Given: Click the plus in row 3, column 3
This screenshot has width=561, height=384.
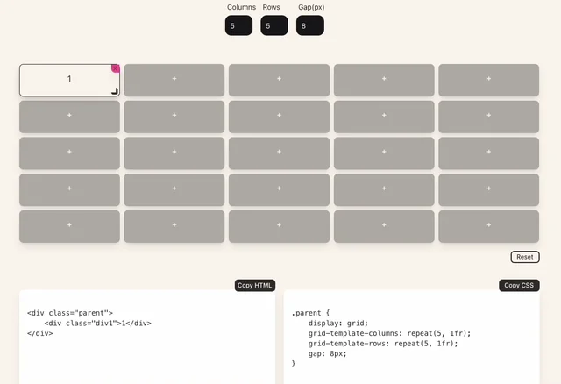Looking at the screenshot, I should [279, 153].
